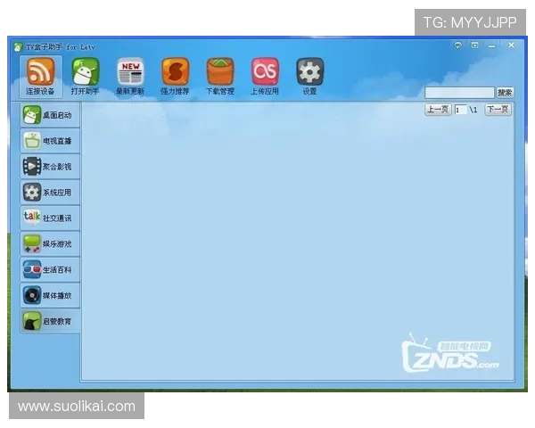Screen dimensions: 535x428
Task: Click the app logo icon in title bar
Action: point(19,46)
